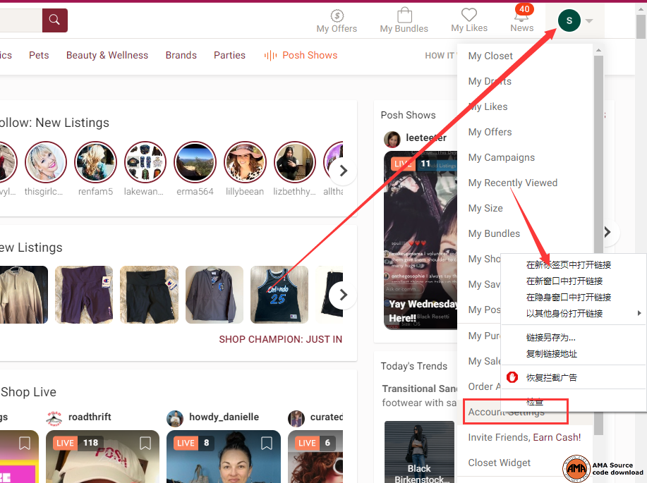
Task: Toggle bookmark on leftmost live show
Action: point(24,443)
